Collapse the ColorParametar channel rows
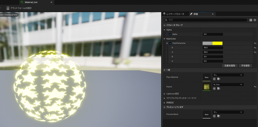The width and height of the screenshot is (258, 127). (x=167, y=43)
